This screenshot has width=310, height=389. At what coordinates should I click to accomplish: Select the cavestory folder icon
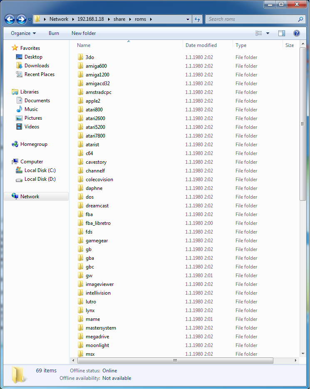tap(80, 162)
